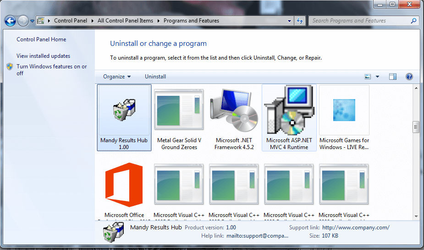The width and height of the screenshot is (424, 250).
Task: Click the refresh button beside address bar
Action: tap(300, 21)
